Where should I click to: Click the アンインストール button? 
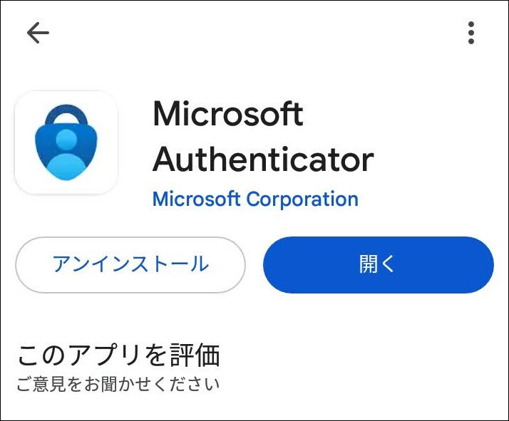click(x=130, y=265)
